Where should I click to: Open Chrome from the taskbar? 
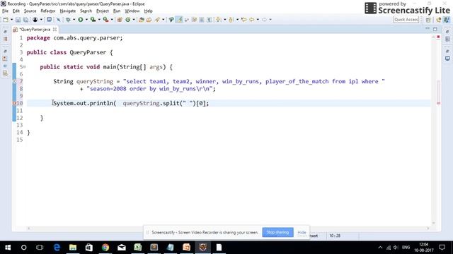coord(105,248)
